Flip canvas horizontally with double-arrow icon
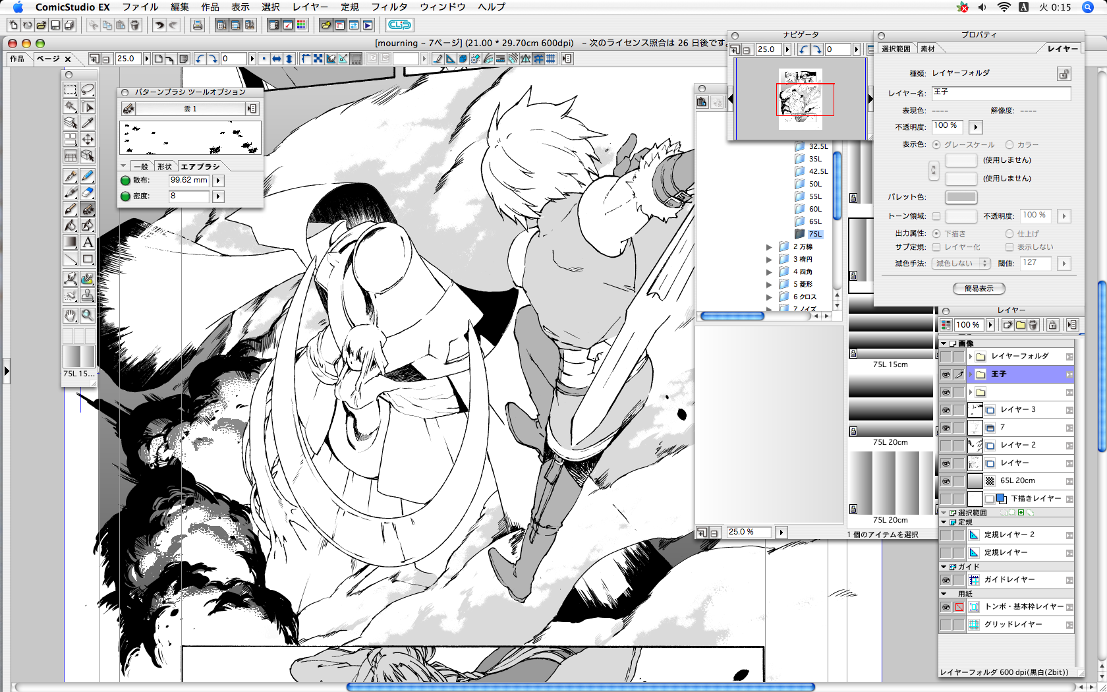 [277, 59]
